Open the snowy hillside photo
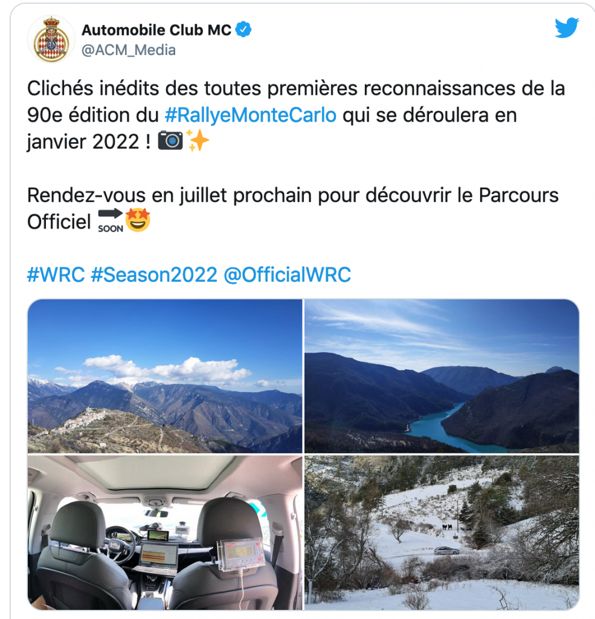 (x=442, y=532)
